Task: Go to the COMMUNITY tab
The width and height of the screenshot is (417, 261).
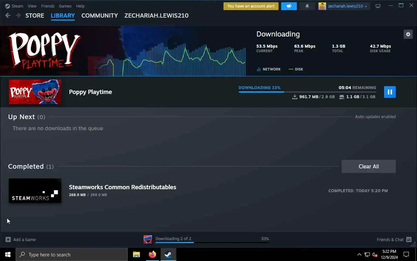Action: (x=100, y=16)
